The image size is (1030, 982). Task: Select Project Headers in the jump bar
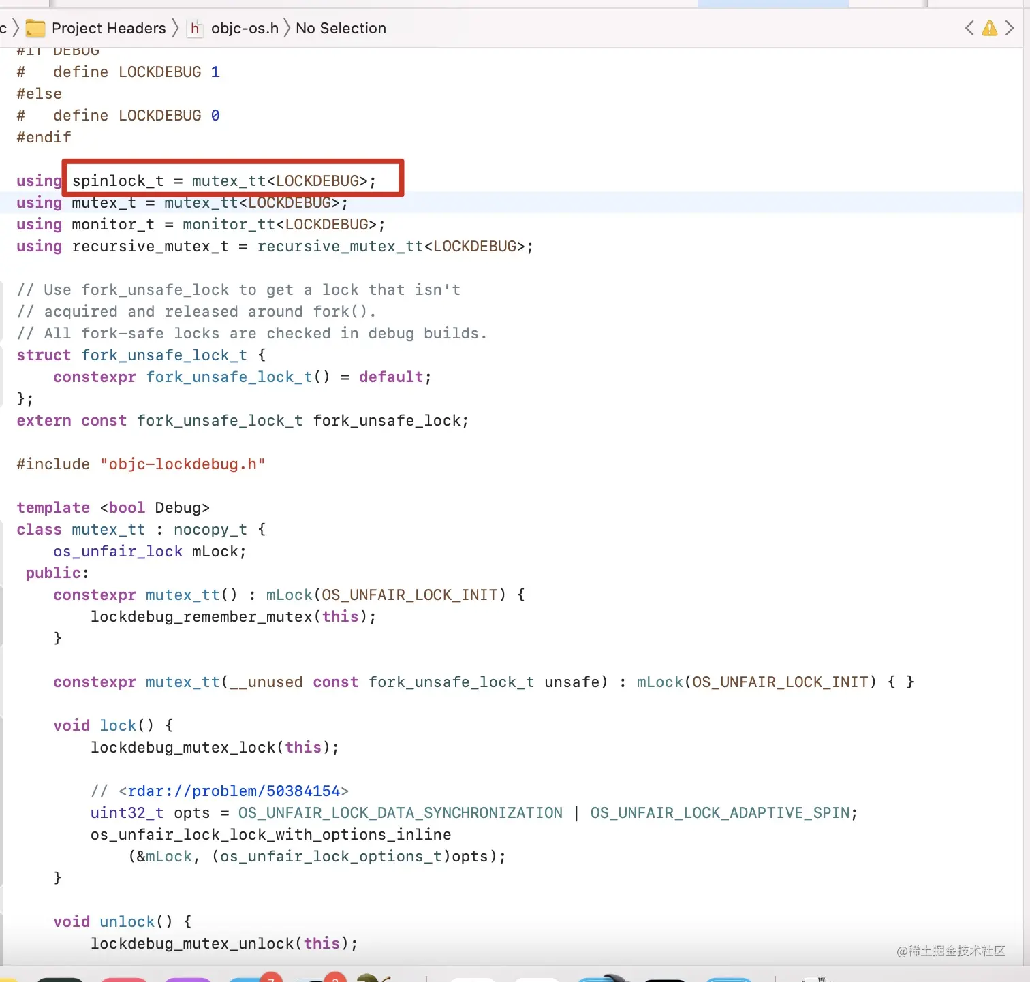coord(109,28)
